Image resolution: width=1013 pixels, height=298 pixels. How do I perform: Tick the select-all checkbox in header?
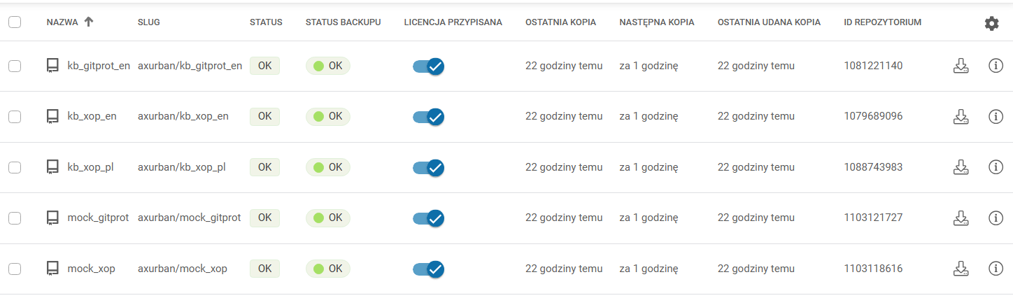(x=15, y=22)
